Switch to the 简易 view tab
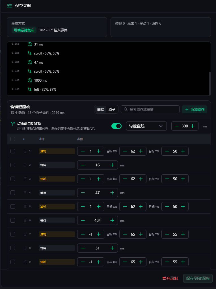Screen dimensions: 216x289 click(101, 110)
